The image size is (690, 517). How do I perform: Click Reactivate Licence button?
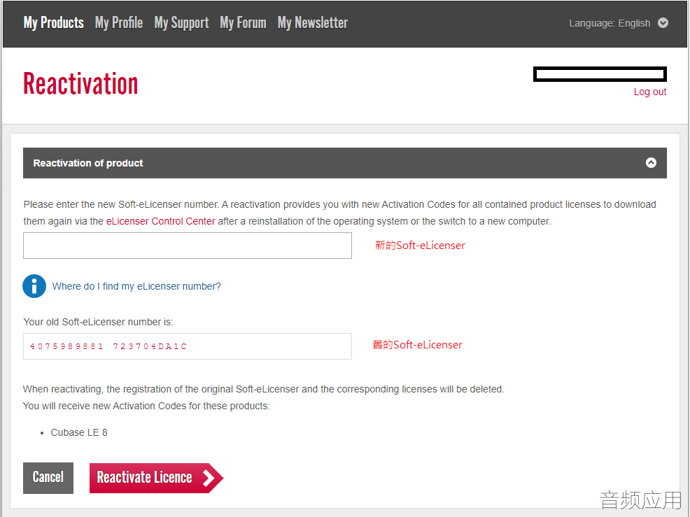pos(156,478)
